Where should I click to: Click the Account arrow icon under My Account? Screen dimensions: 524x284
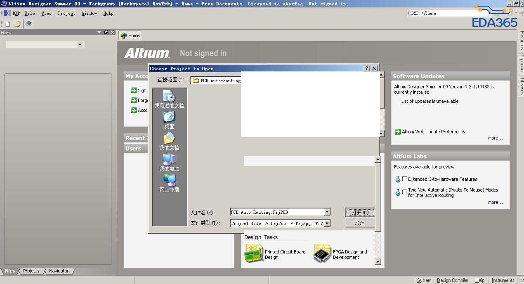pos(134,110)
